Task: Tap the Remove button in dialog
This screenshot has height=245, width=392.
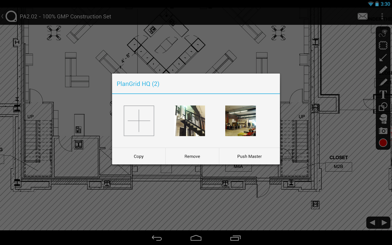Action: pos(192,156)
